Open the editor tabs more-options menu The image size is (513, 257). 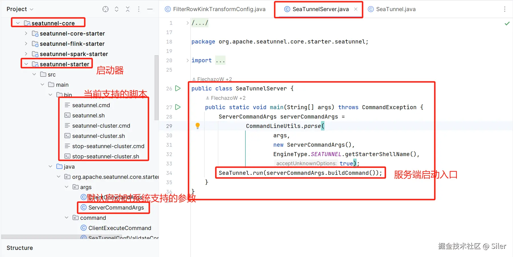(x=505, y=9)
